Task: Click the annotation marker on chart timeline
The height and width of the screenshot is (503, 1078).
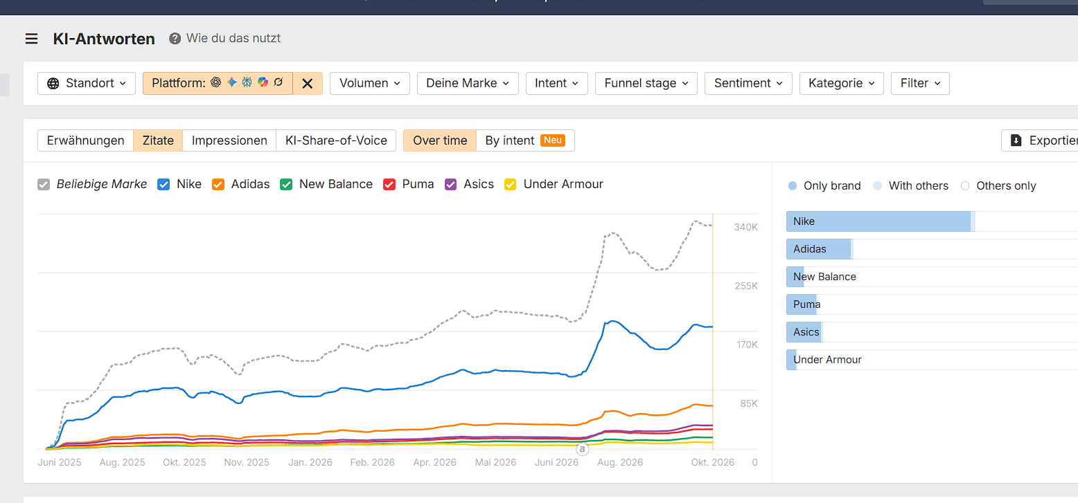Action: point(582,450)
